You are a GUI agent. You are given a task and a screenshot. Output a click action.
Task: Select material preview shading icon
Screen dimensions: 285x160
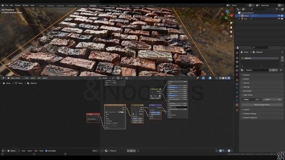(x=226, y=78)
